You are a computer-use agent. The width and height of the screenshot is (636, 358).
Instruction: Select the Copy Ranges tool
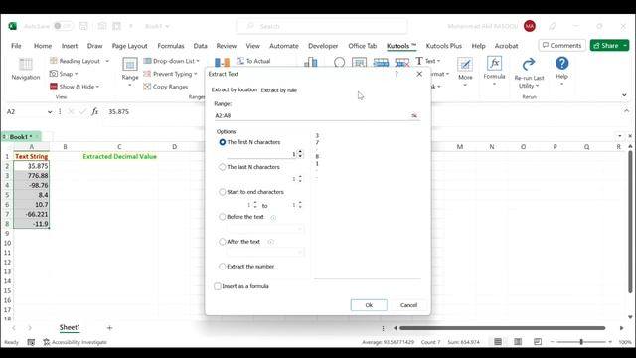[166, 87]
